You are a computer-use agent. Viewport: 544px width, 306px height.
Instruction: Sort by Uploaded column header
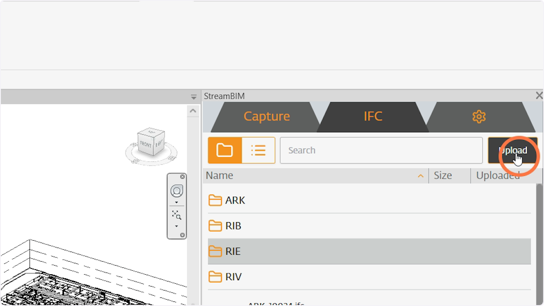[x=498, y=175]
